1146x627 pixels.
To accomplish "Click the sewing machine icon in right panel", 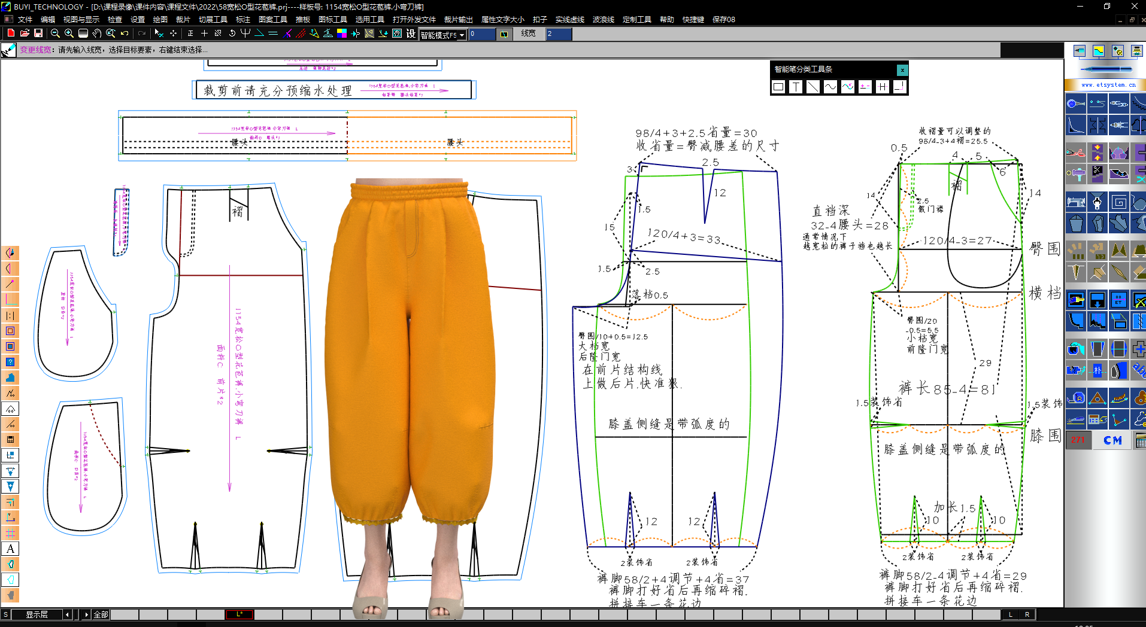I will click(x=1076, y=202).
